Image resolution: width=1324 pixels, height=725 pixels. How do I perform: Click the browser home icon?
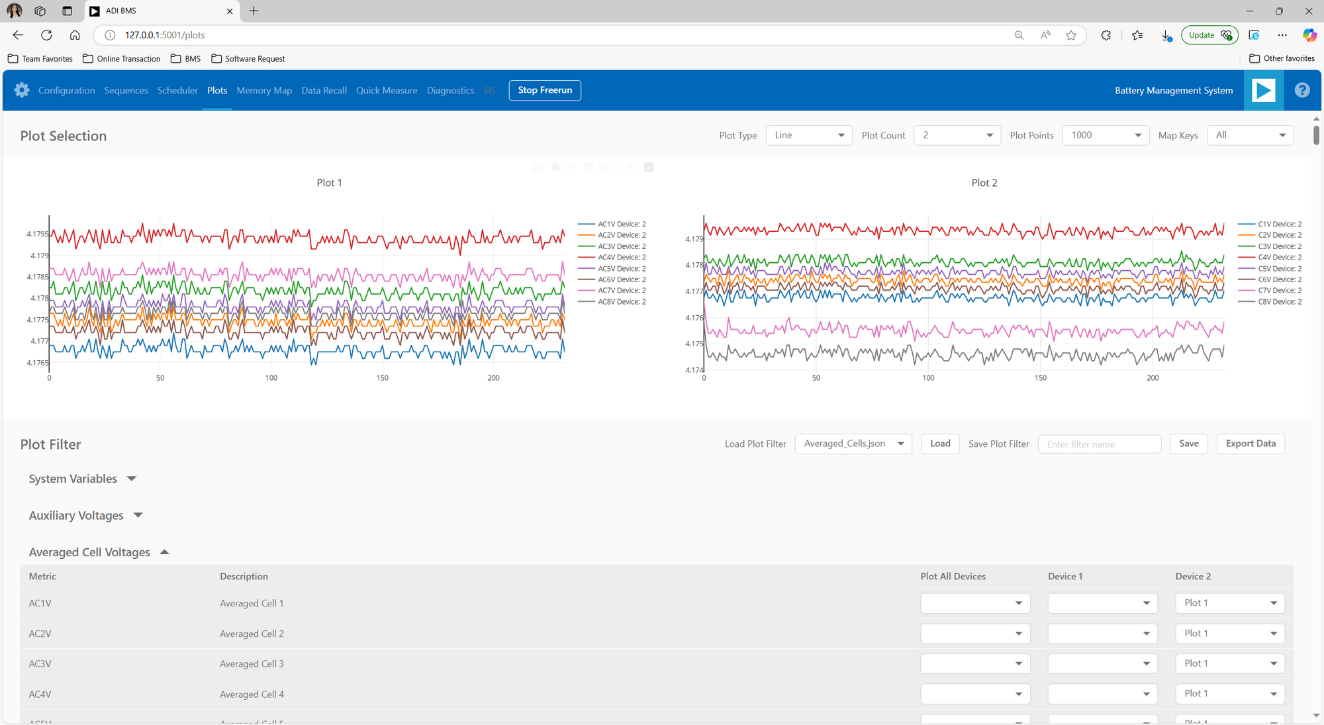[75, 35]
